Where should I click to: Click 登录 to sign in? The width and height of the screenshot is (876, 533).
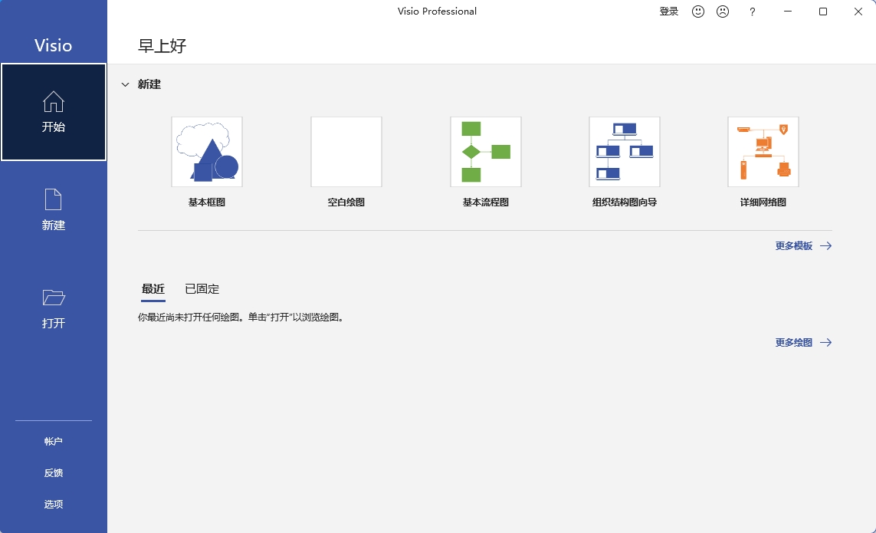(668, 12)
